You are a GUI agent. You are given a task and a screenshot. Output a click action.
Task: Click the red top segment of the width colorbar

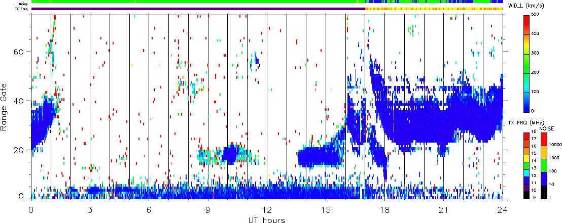pos(526,25)
